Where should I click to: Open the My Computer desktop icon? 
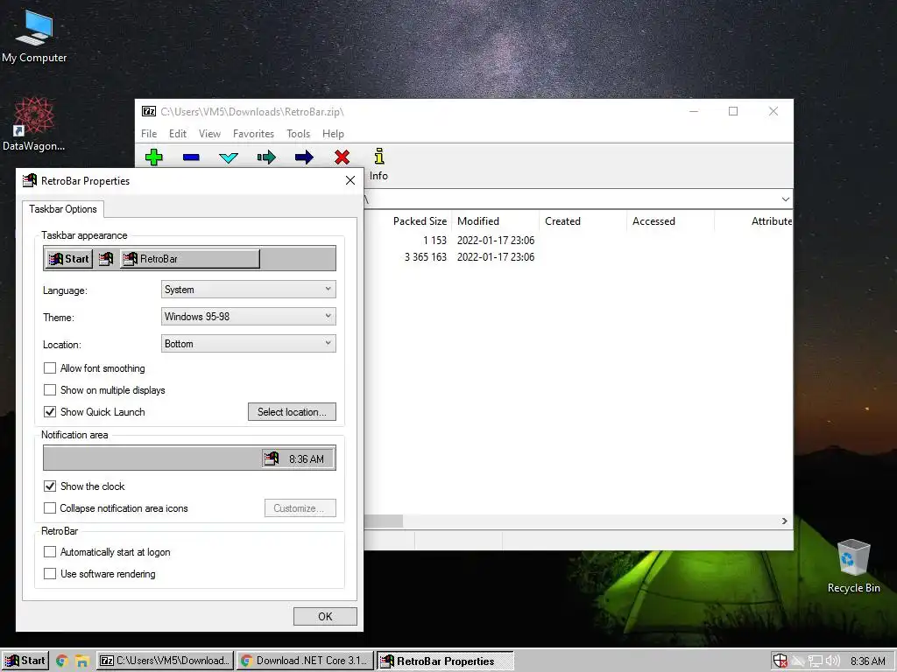point(34,35)
